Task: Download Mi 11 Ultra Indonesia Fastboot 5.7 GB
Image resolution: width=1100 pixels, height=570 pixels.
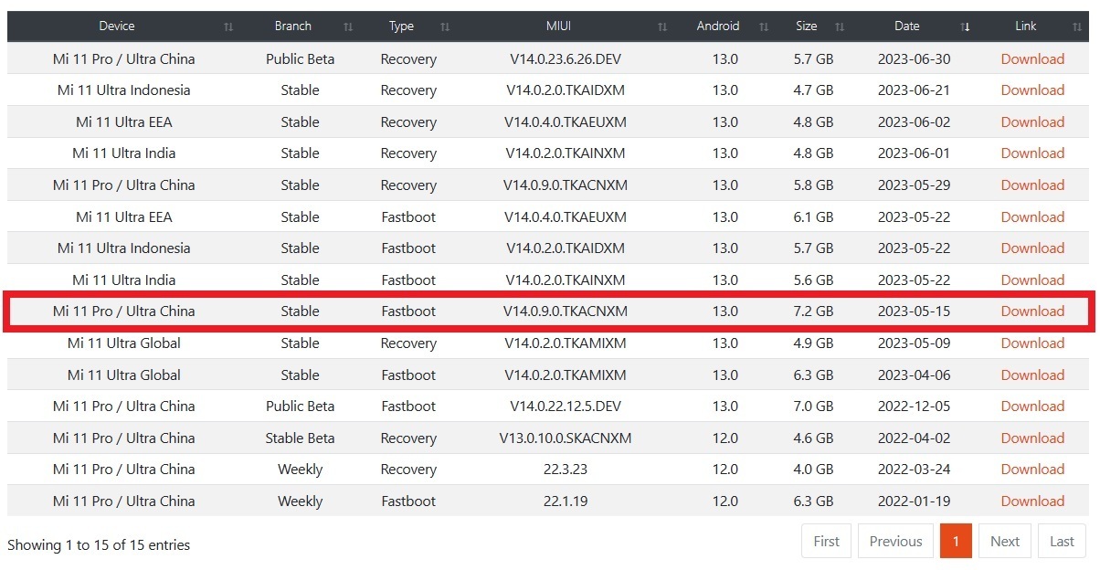Action: [1032, 248]
